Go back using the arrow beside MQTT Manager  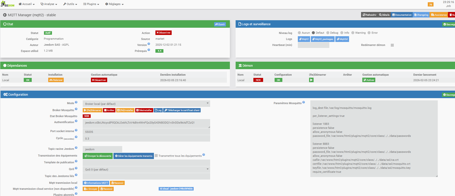pos(5,15)
